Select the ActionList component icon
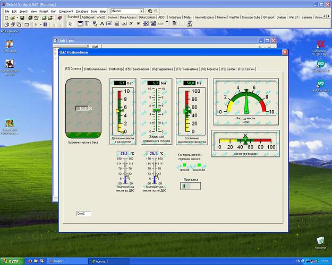The image size is (332, 265). click(x=189, y=24)
